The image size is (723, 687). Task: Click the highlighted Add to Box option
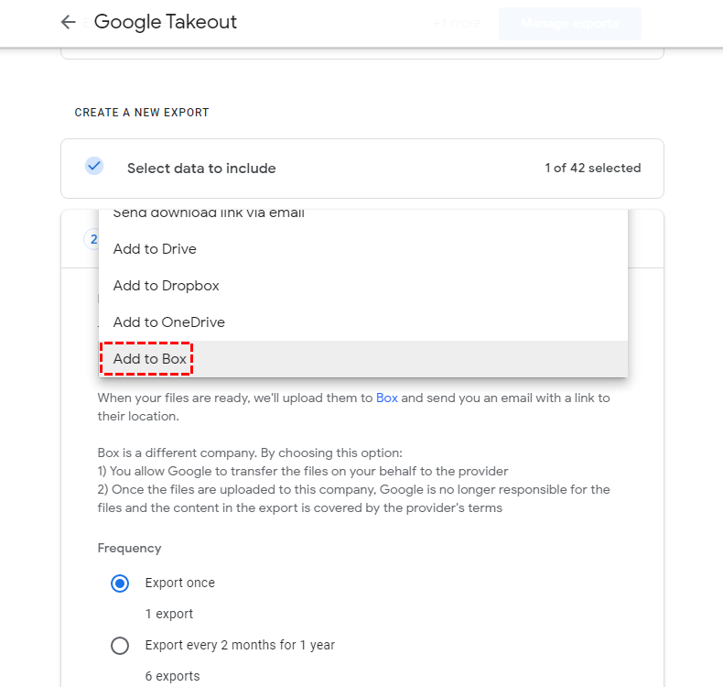150,359
